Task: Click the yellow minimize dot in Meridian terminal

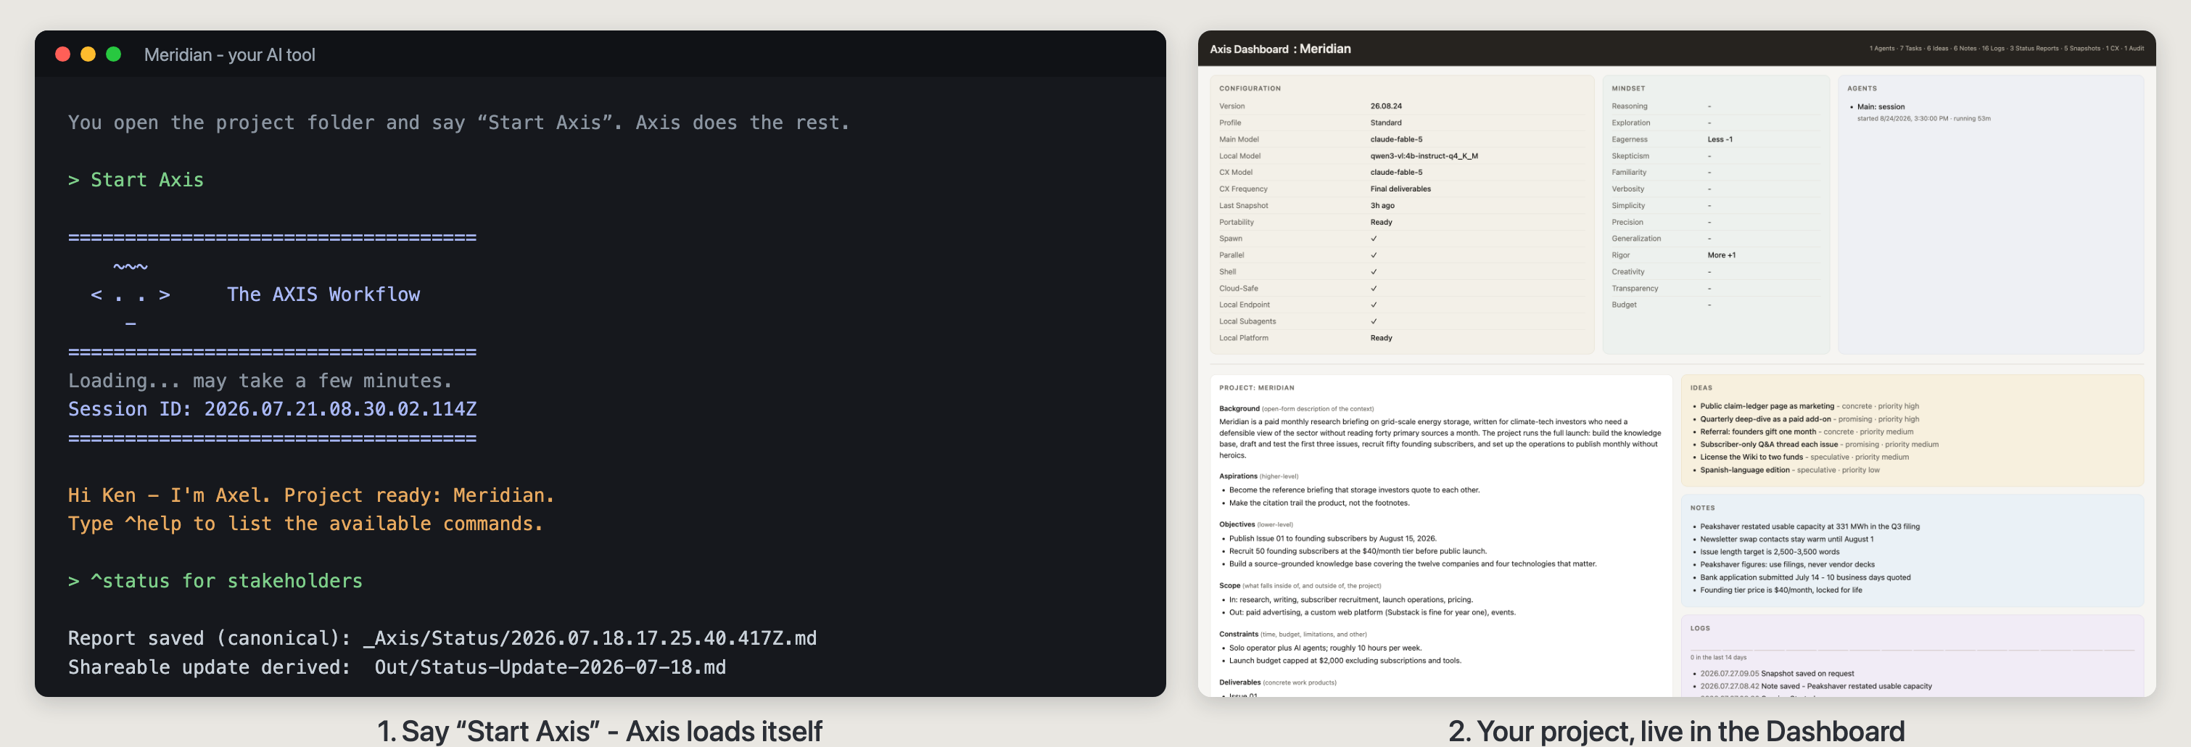Action: point(88,54)
